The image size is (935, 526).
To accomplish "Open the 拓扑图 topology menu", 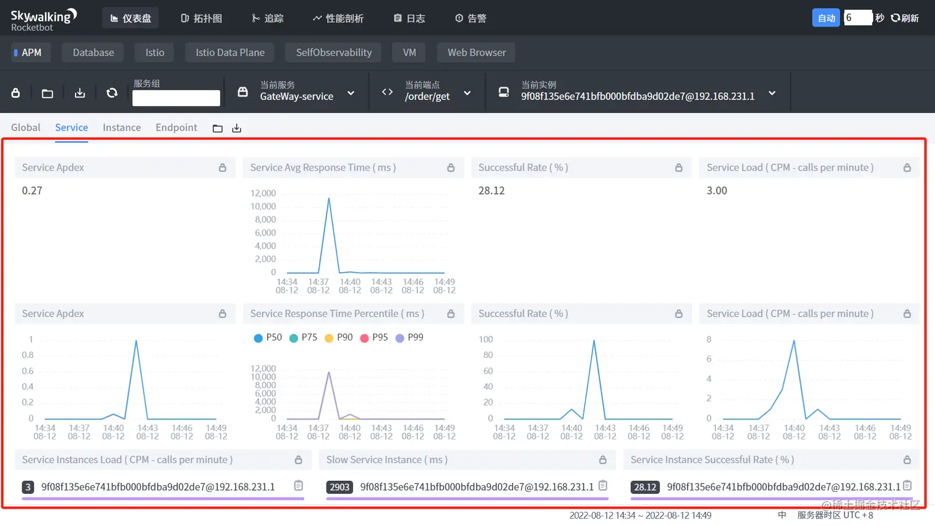I will pyautogui.click(x=202, y=19).
